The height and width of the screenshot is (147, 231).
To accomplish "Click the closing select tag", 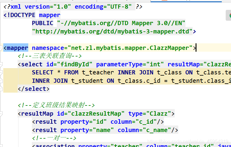I will (34, 89).
